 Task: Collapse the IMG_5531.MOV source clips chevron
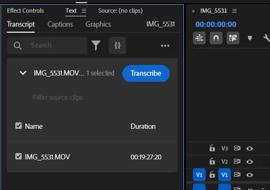(23, 73)
